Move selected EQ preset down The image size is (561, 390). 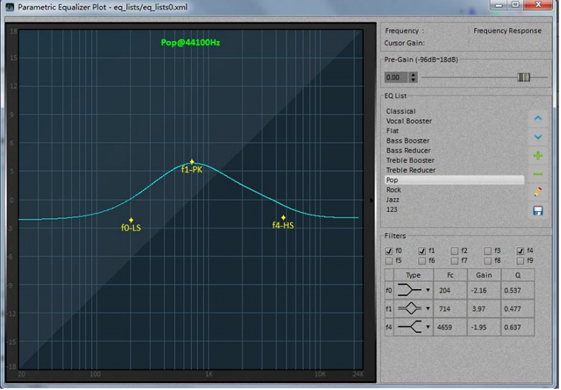[x=538, y=137]
